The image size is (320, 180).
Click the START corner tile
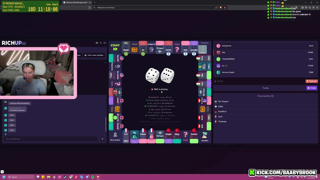115,47
